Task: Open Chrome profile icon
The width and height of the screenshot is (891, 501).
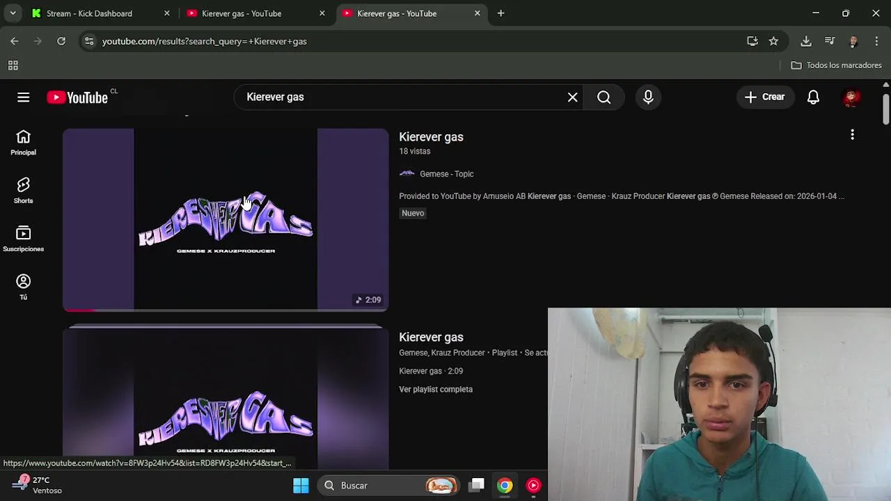Action: (853, 41)
